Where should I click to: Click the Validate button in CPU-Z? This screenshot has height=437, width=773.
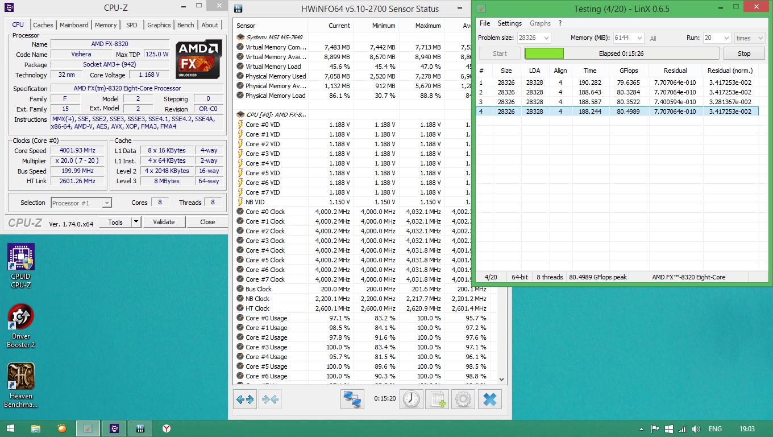[x=164, y=222]
